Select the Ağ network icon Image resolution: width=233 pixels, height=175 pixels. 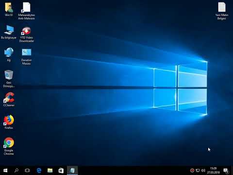9,54
